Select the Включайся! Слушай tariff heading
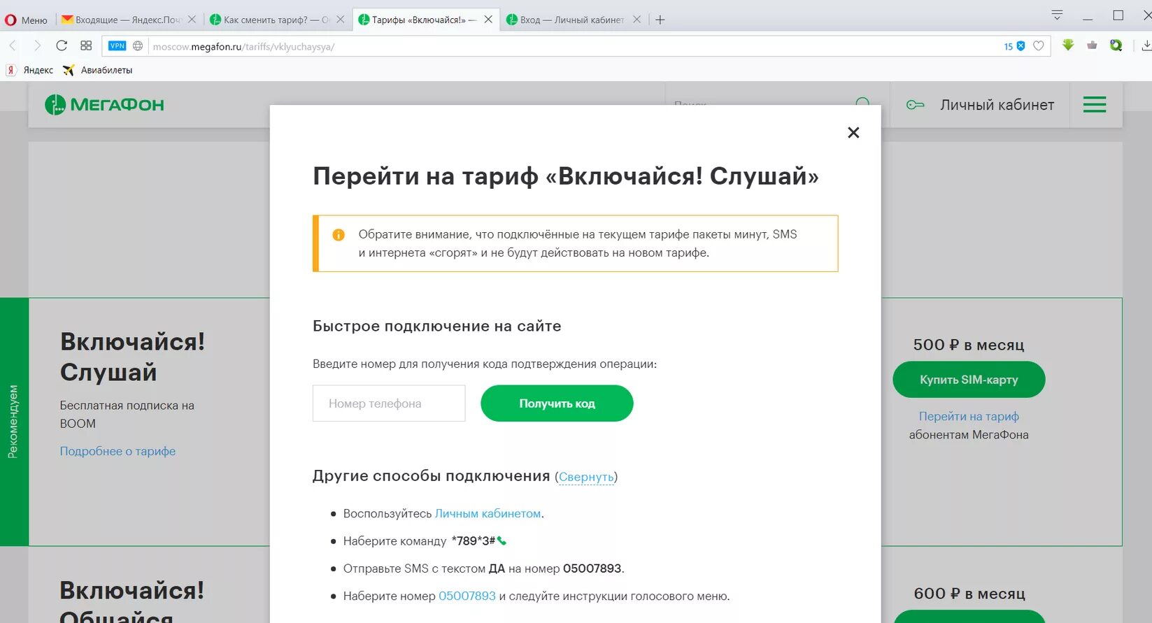Viewport: 1152px width, 623px height. click(x=133, y=357)
